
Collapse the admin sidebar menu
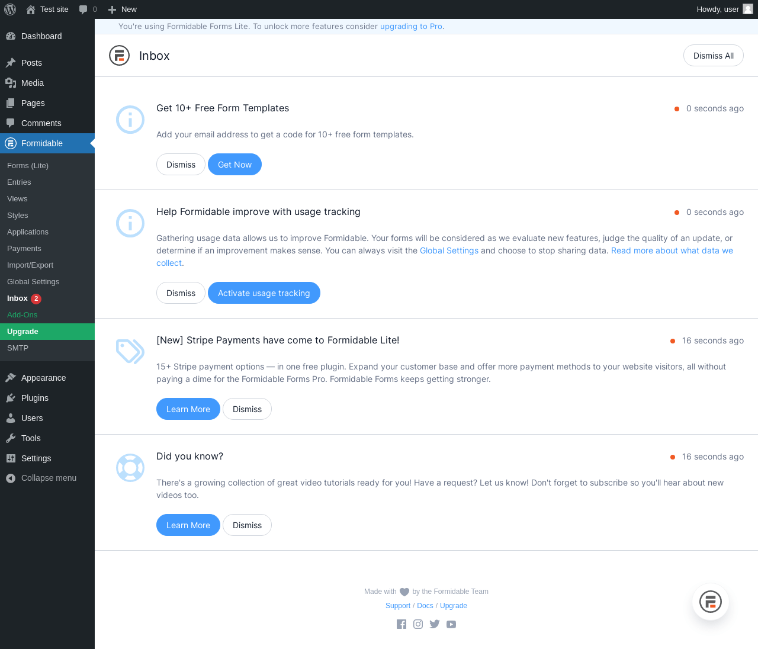pyautogui.click(x=47, y=478)
